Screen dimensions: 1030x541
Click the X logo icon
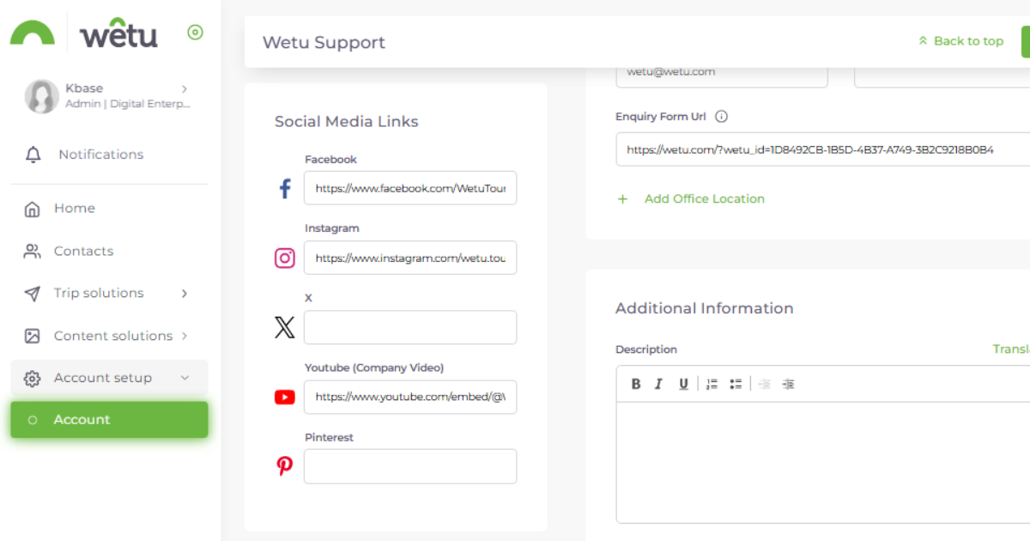pyautogui.click(x=285, y=327)
